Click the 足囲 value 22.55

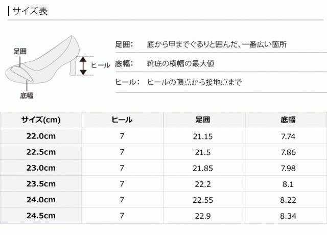[204, 200]
